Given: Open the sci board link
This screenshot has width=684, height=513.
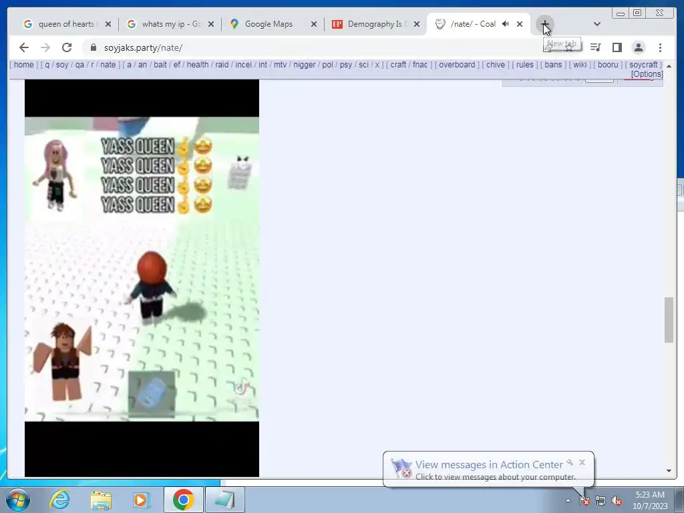Looking at the screenshot, I should [363, 65].
